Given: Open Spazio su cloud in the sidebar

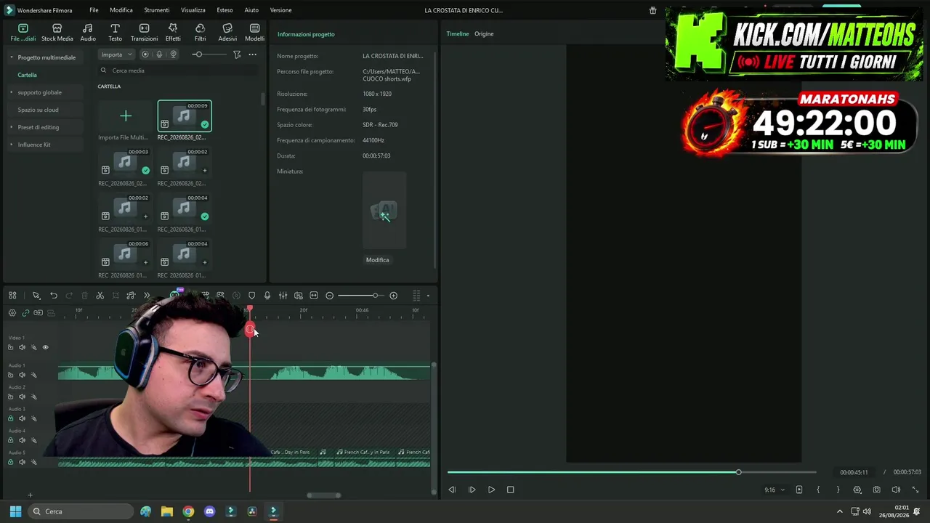Looking at the screenshot, I should 38,110.
